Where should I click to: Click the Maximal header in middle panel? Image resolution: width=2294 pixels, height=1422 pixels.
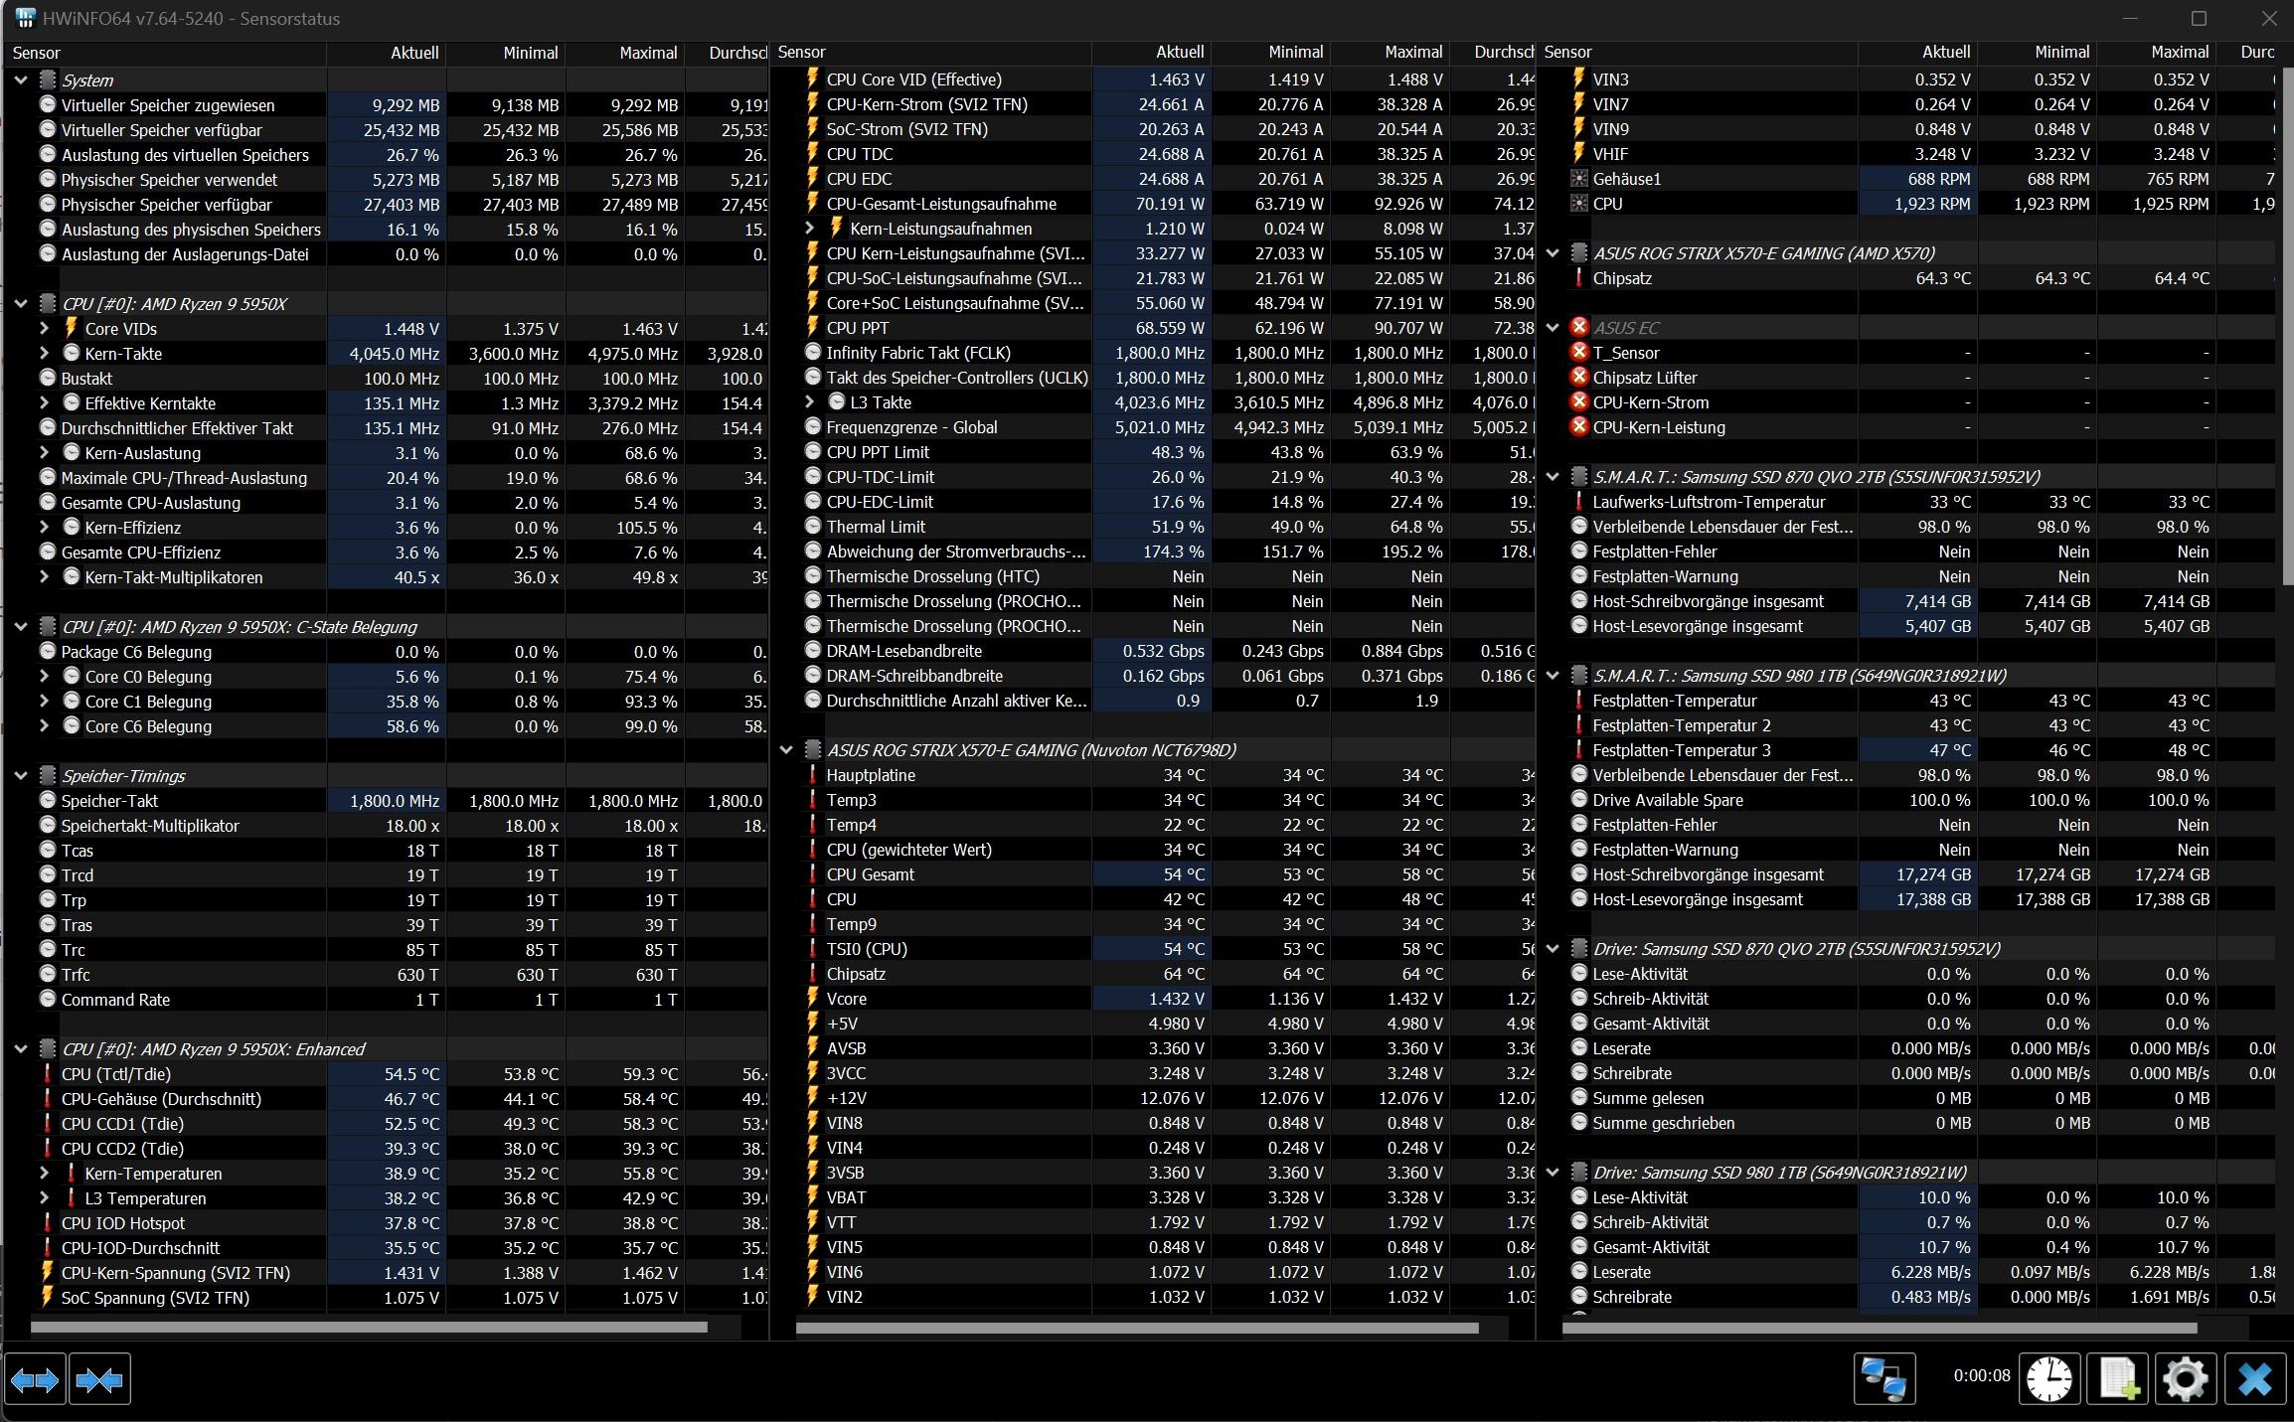click(x=1412, y=52)
